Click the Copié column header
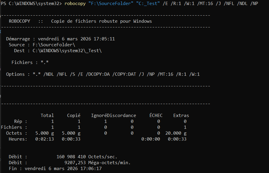This screenshot has height=173, width=269. pos(74,116)
